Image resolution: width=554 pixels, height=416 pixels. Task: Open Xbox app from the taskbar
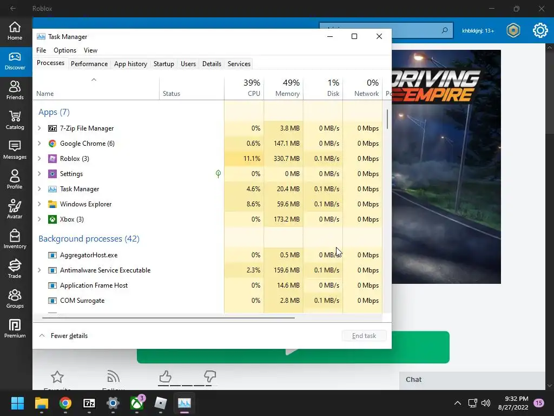tap(137, 403)
